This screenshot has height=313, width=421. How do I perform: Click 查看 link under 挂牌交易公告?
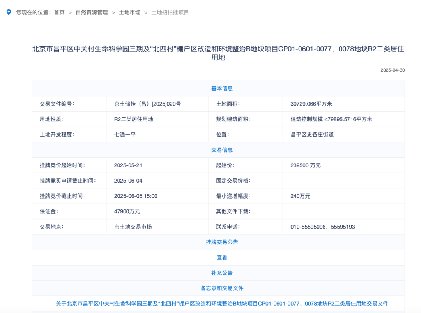[222, 257]
